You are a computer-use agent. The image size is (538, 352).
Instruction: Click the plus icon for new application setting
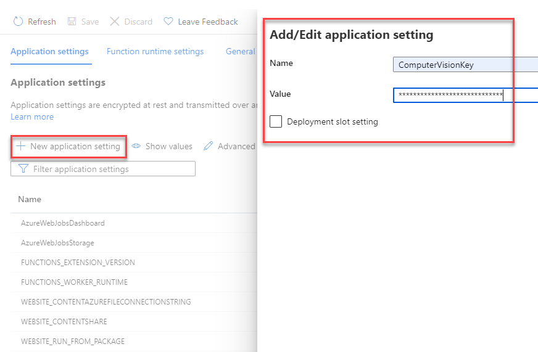tap(20, 146)
